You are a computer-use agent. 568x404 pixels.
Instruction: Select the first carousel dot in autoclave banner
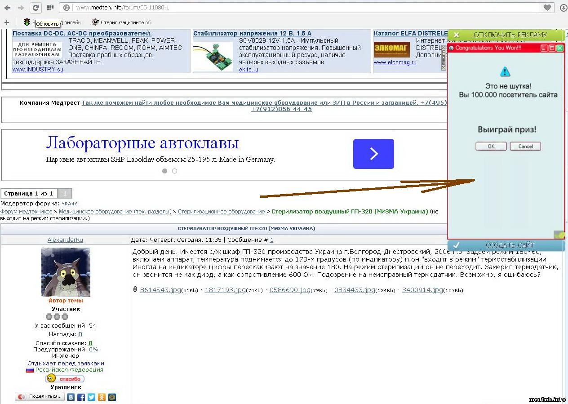coord(164,171)
